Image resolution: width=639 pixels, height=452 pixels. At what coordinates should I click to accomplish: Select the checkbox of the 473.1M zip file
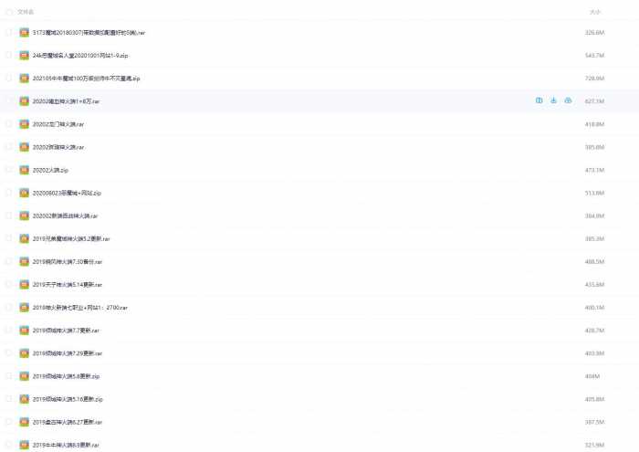pyautogui.click(x=8, y=170)
